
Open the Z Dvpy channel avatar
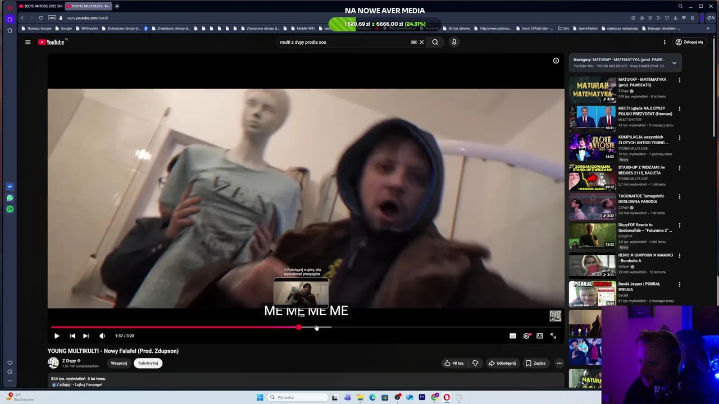click(x=53, y=363)
